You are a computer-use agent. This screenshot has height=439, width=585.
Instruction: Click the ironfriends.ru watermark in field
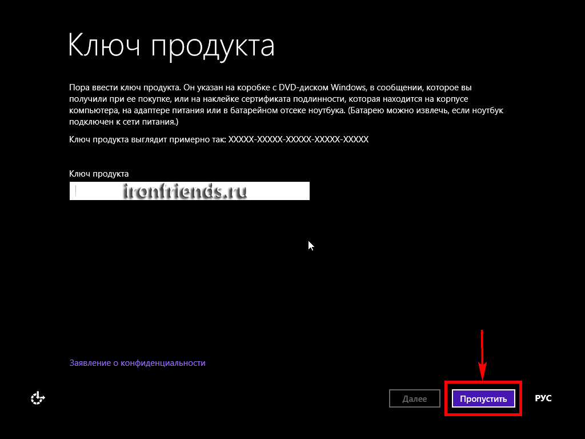(184, 191)
